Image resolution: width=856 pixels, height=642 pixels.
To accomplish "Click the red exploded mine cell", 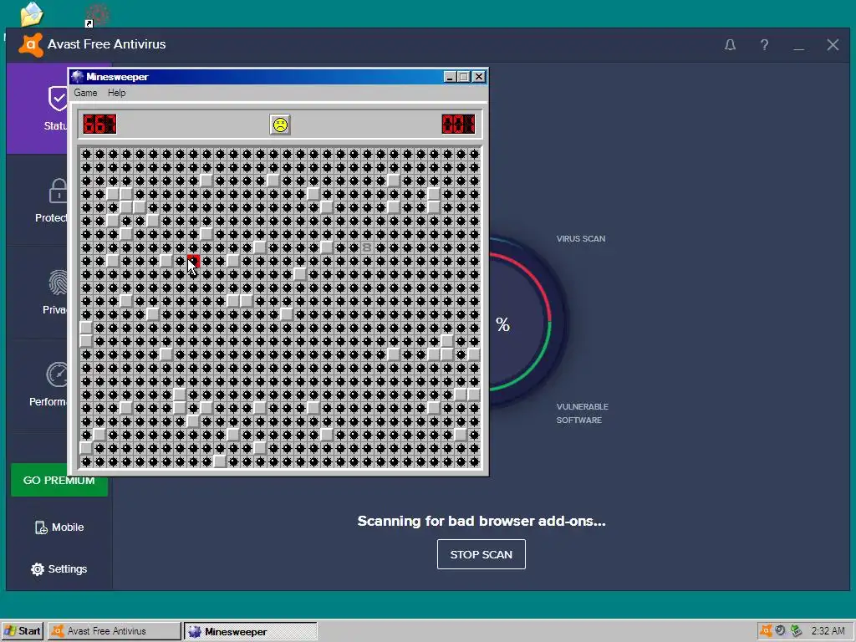I will click(x=193, y=261).
